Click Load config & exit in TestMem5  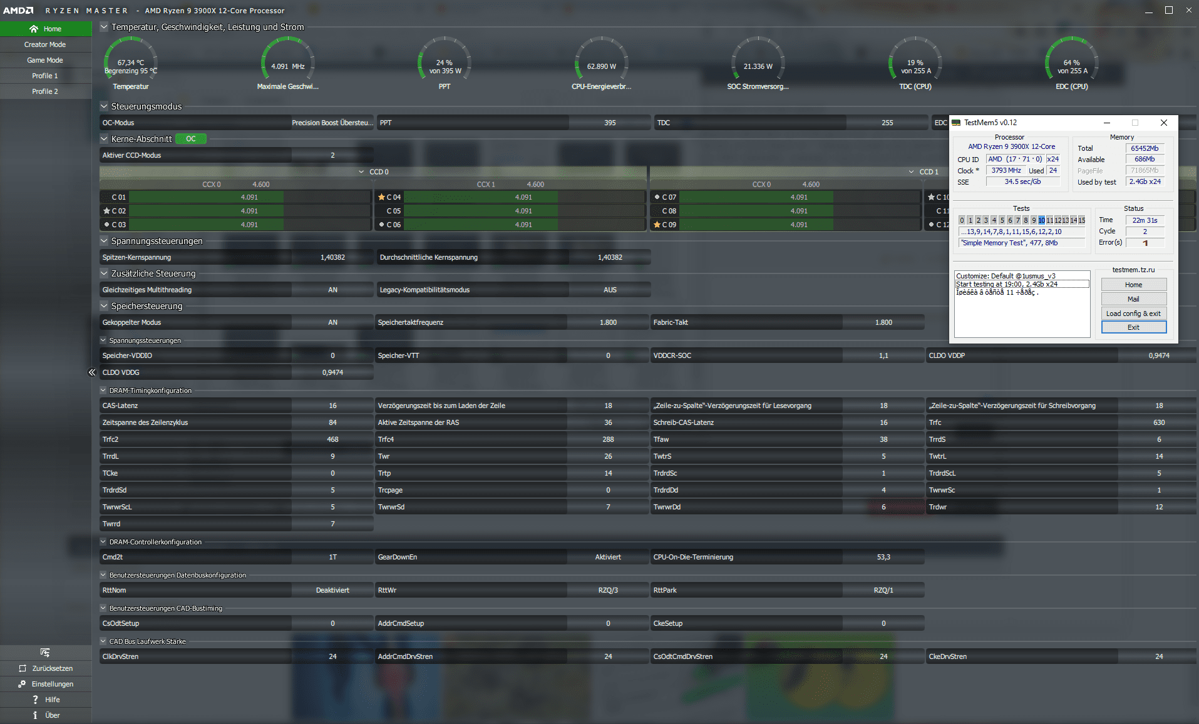[x=1133, y=314]
